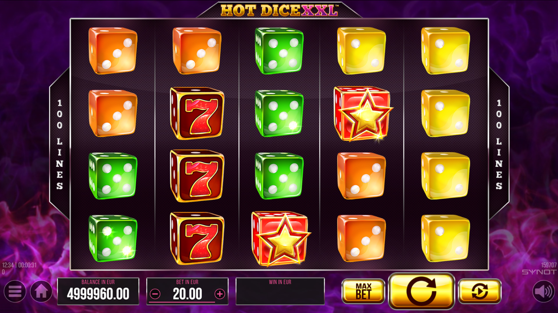
Task: Mute the game sound speaker icon
Action: click(543, 291)
